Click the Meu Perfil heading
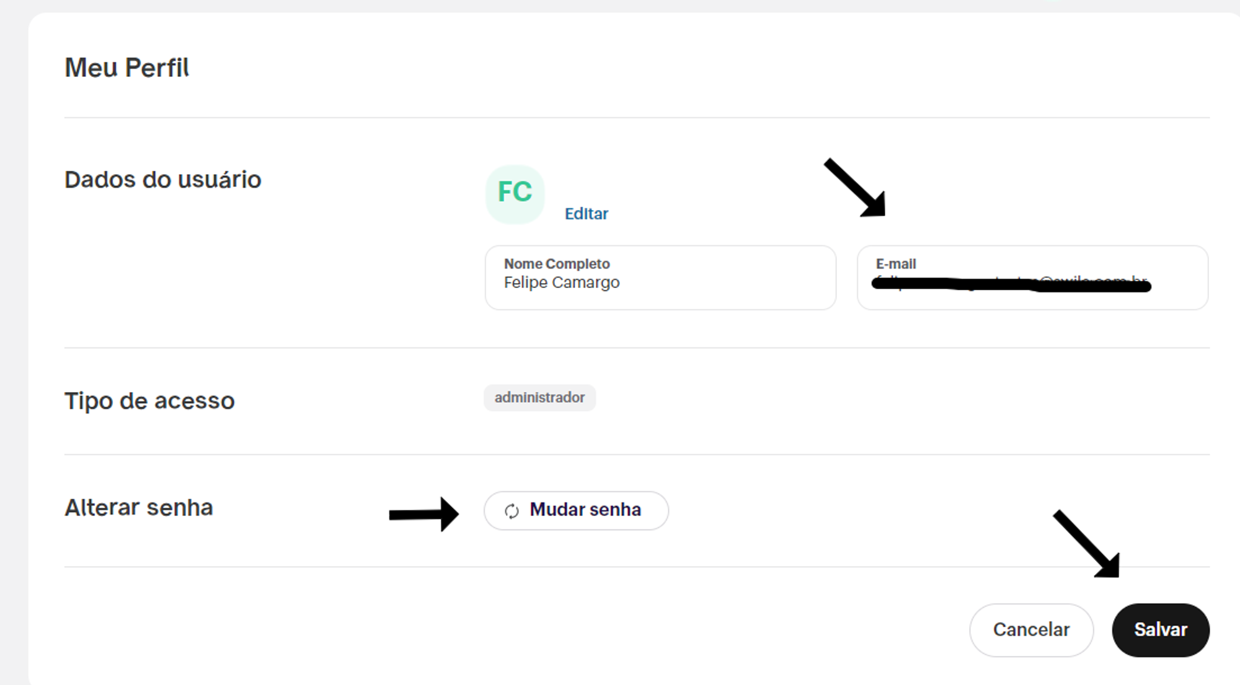The height and width of the screenshot is (685, 1240). (x=126, y=68)
